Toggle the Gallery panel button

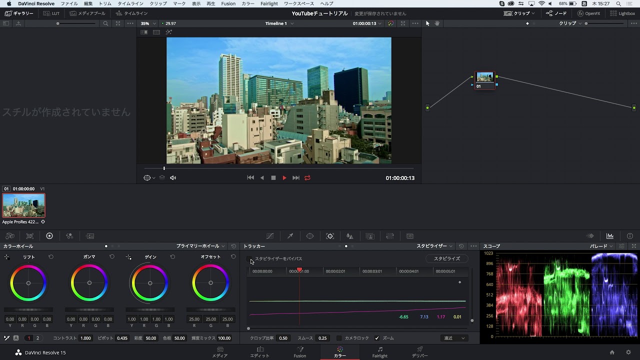tap(19, 13)
